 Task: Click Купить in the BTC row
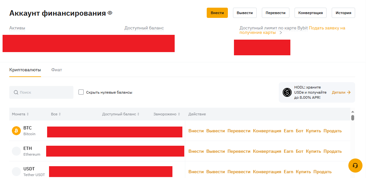click(x=313, y=131)
